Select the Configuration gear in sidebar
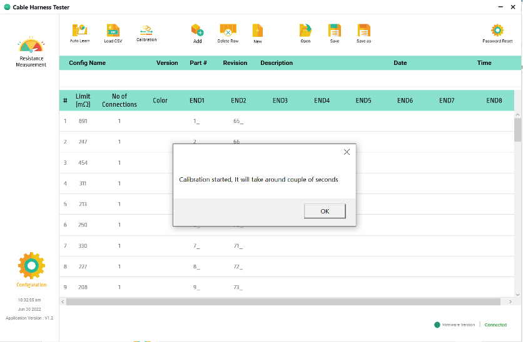This screenshot has width=523, height=342. pos(31,270)
